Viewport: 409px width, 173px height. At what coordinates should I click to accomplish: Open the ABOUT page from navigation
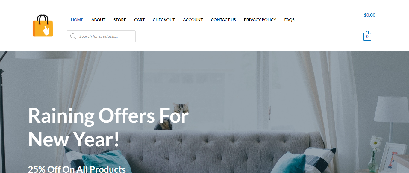tap(98, 20)
